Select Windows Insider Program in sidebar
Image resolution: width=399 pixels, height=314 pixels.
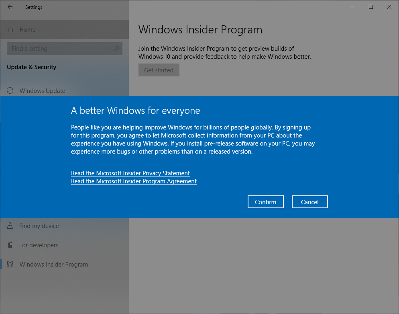click(x=53, y=264)
